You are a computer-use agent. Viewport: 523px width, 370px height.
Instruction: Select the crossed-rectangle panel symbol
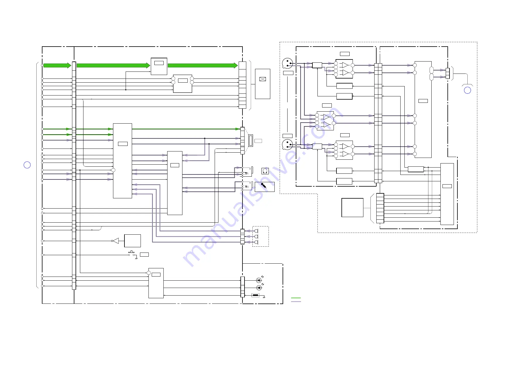click(263, 79)
